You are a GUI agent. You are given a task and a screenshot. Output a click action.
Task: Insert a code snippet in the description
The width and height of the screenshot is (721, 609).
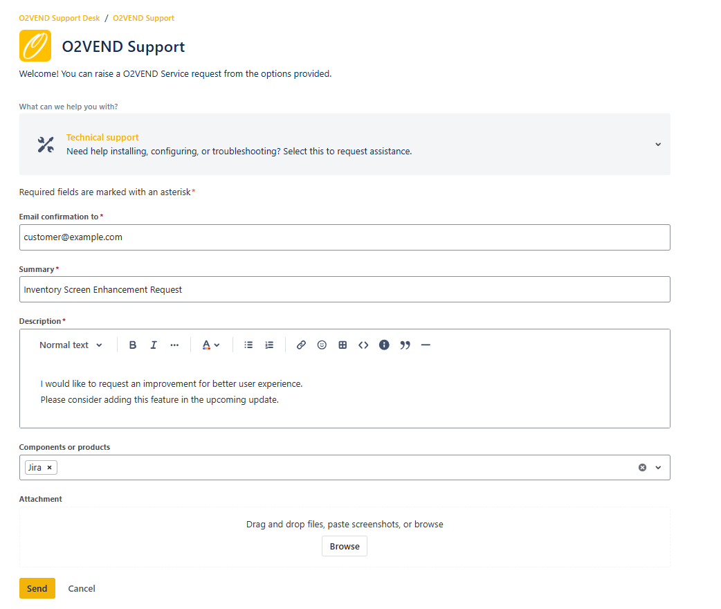tap(363, 345)
